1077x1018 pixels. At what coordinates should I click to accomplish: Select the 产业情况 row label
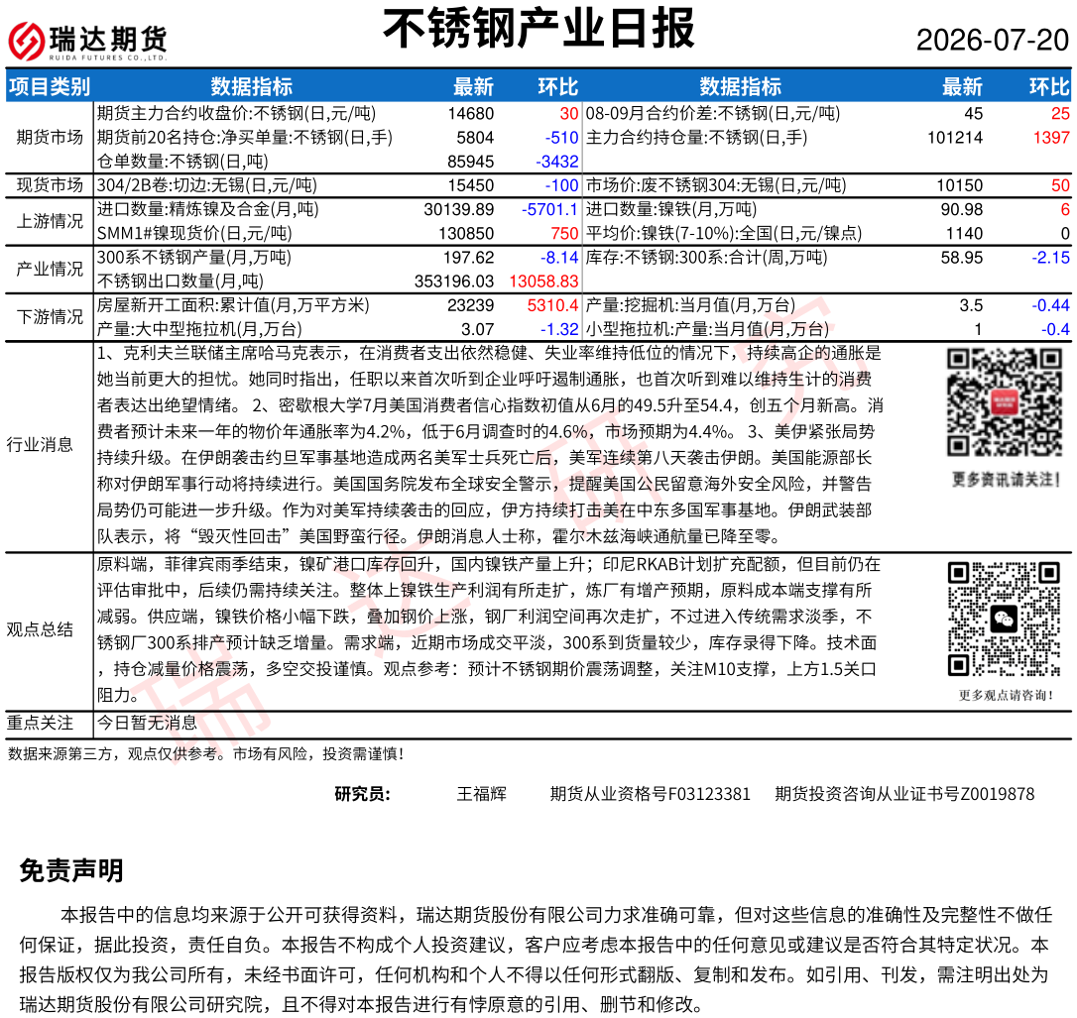point(49,269)
